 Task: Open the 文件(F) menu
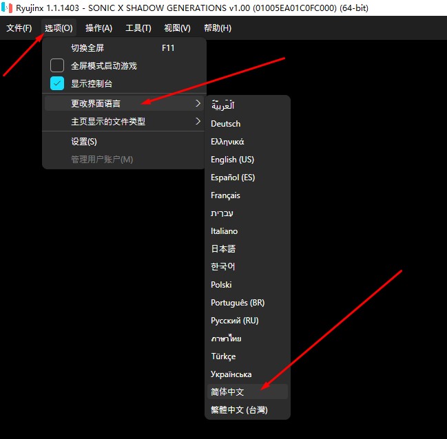tap(19, 28)
